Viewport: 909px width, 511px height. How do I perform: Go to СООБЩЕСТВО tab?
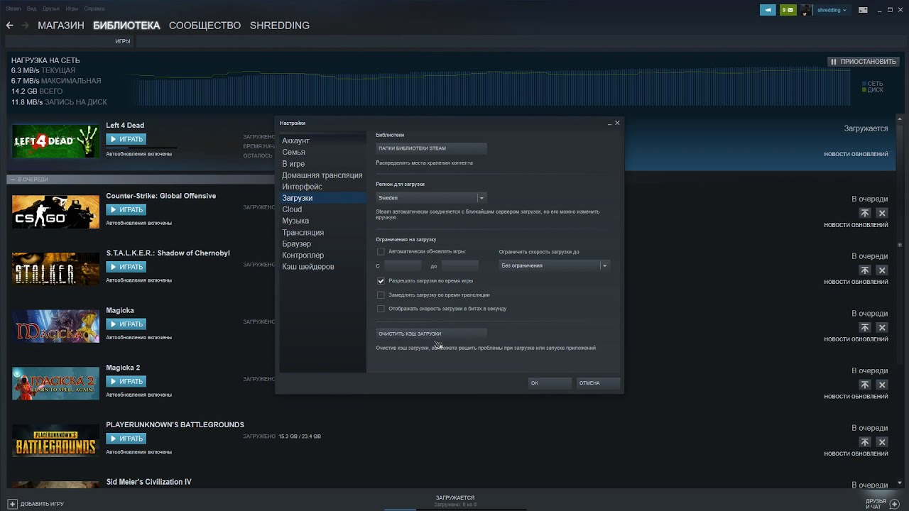point(205,26)
